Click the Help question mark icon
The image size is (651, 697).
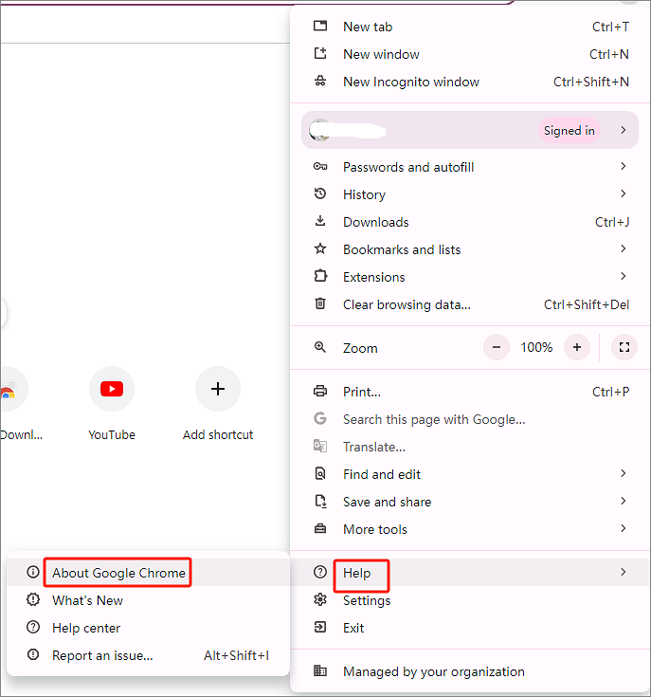click(x=320, y=572)
